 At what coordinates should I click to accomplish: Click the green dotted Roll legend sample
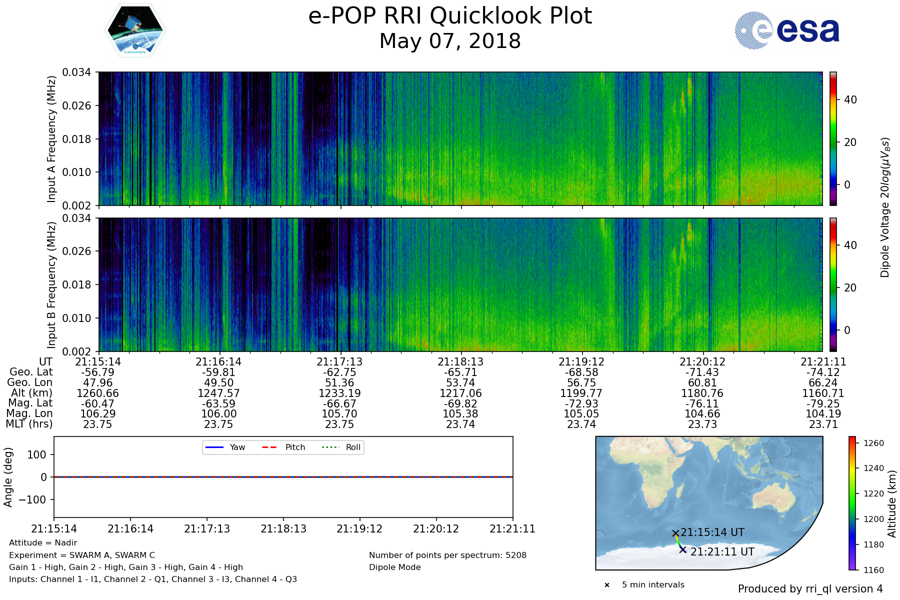pyautogui.click(x=330, y=447)
